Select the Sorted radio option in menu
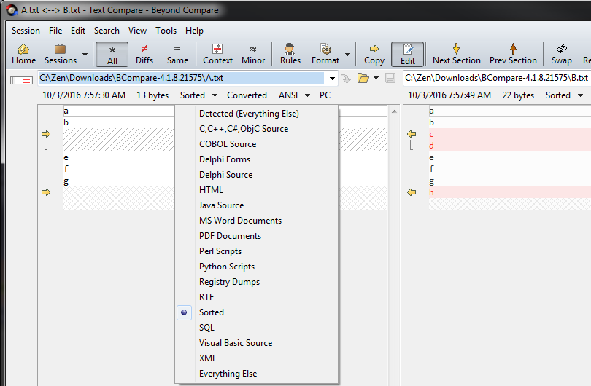 [212, 312]
